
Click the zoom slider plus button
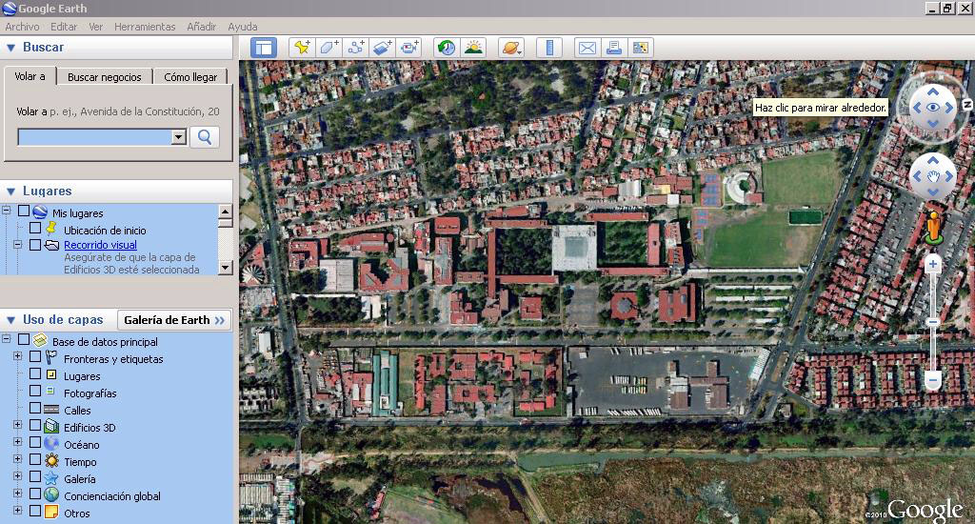point(933,263)
